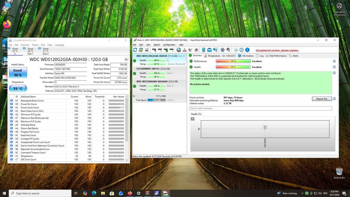Click the eject triangle icon in Sentinel toolbar
The image size is (350, 197).
(184, 50)
